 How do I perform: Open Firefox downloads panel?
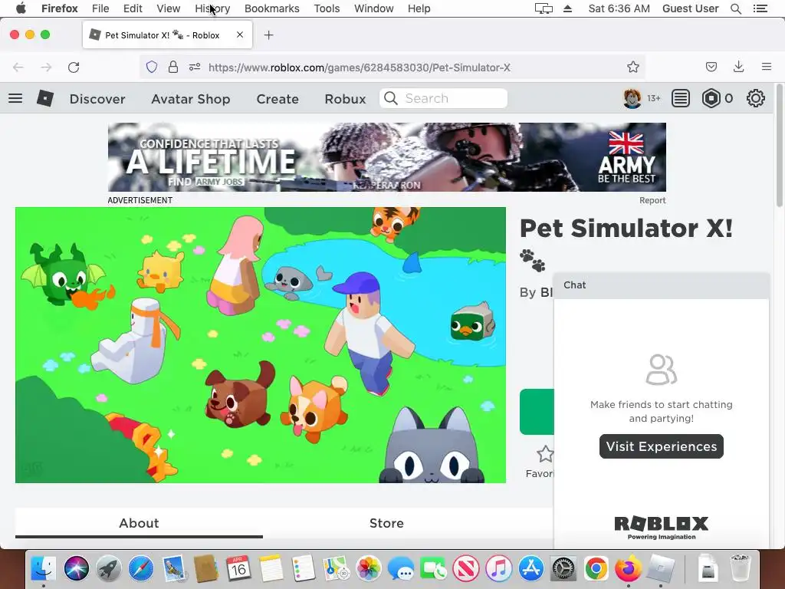pyautogui.click(x=738, y=67)
